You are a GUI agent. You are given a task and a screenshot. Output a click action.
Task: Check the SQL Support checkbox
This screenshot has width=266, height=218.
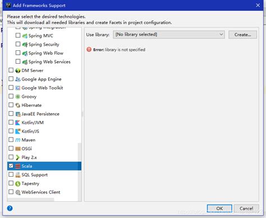point(11,174)
